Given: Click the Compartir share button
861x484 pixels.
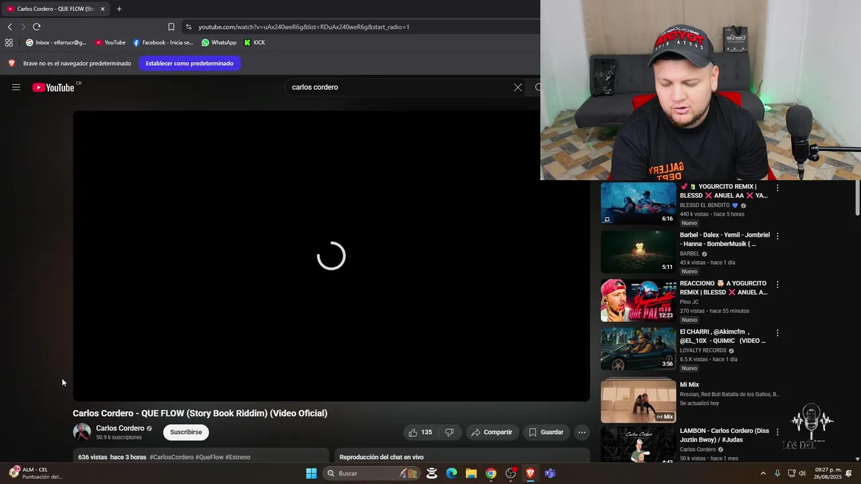Looking at the screenshot, I should pos(492,432).
